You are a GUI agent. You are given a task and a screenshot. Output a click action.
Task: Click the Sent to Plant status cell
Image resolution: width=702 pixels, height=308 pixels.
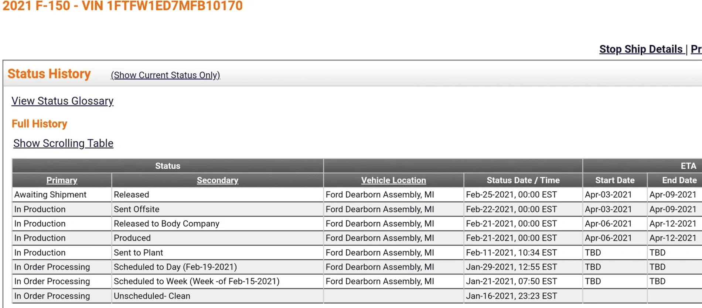pos(138,253)
